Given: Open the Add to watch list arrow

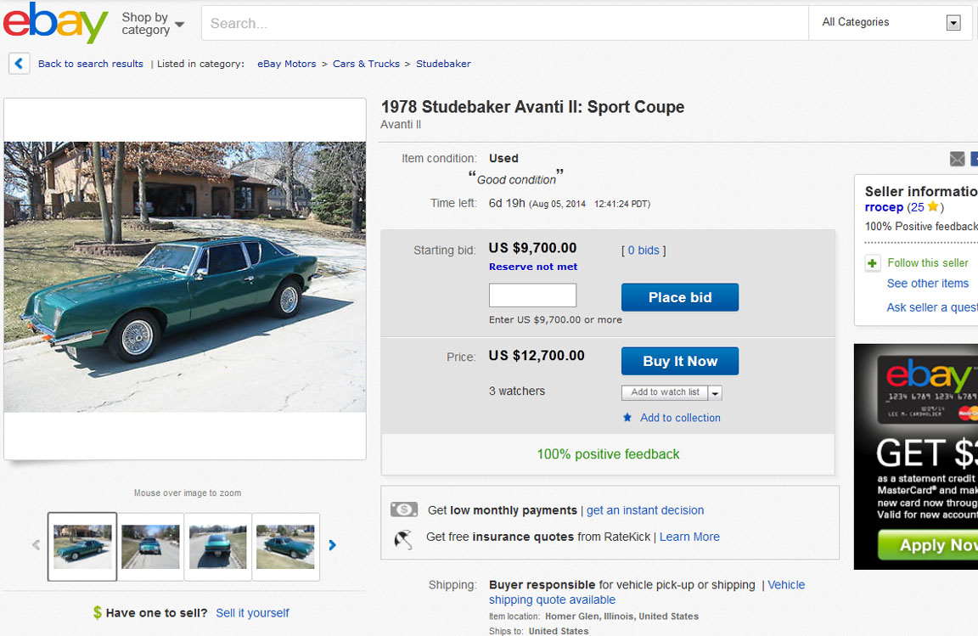Looking at the screenshot, I should (716, 392).
